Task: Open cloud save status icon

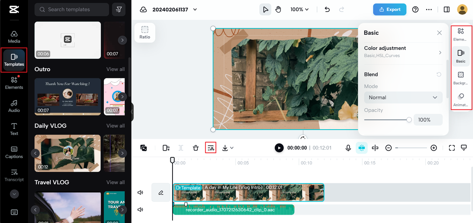Action: [x=143, y=10]
